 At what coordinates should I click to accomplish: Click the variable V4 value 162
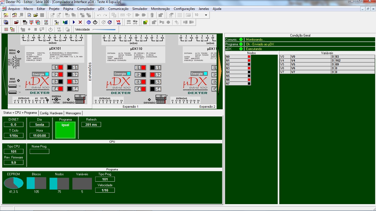[355, 60]
